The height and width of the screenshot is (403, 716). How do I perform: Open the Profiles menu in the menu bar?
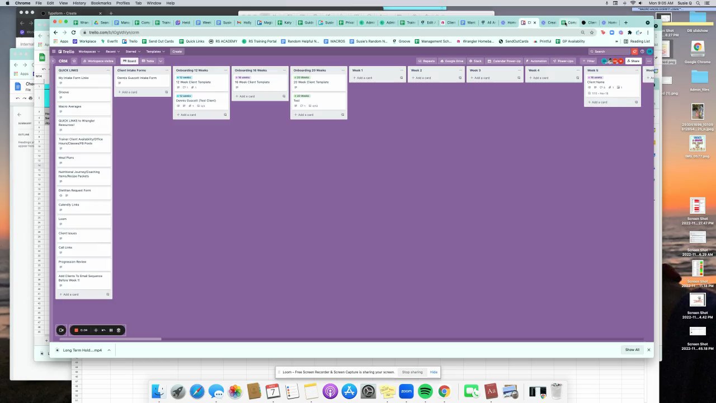point(123,3)
